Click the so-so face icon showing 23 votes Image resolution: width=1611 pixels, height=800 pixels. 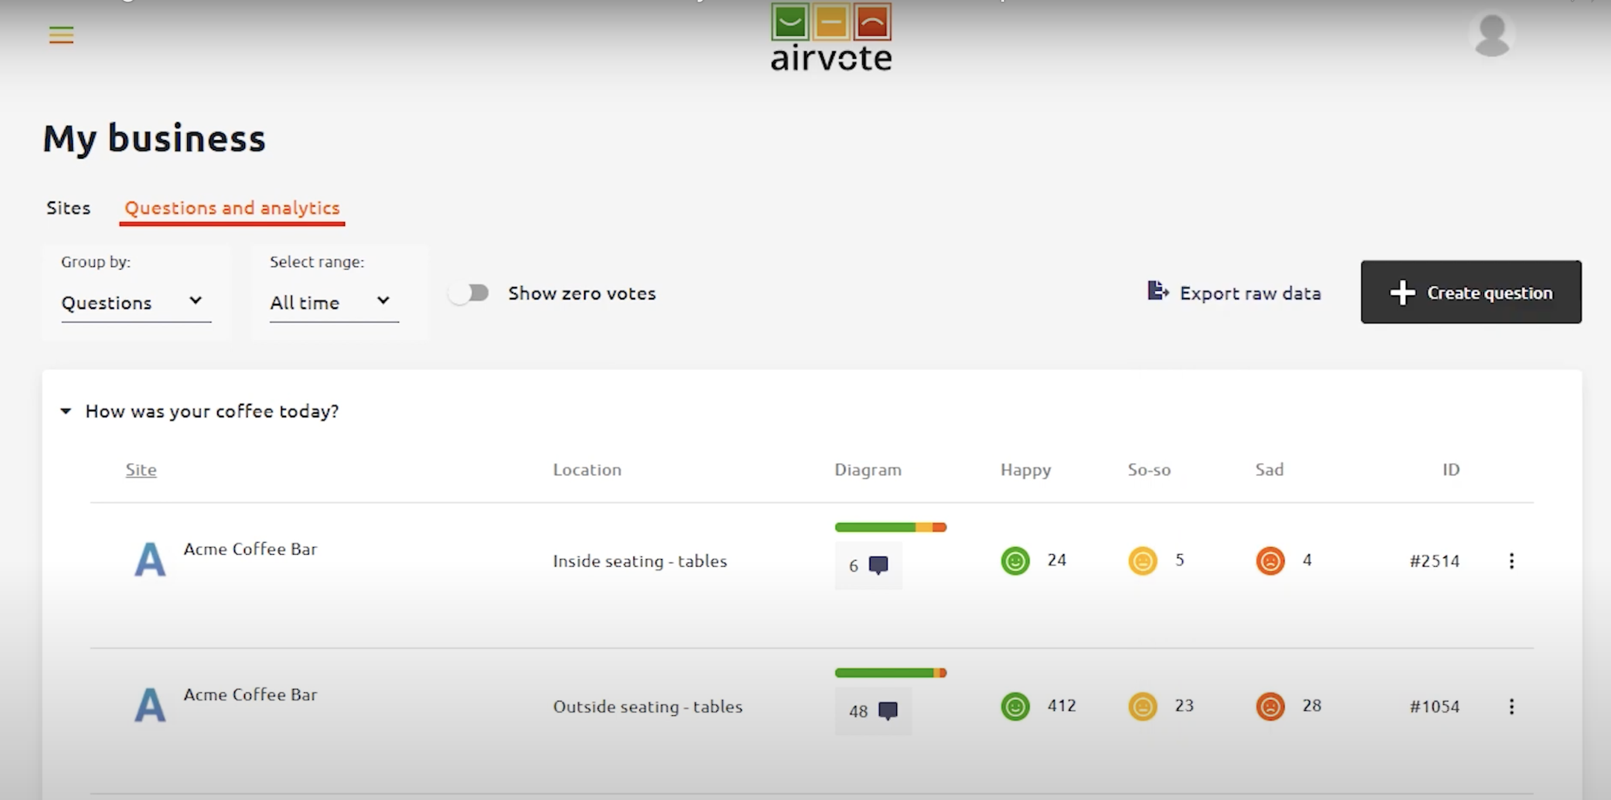[x=1143, y=706]
